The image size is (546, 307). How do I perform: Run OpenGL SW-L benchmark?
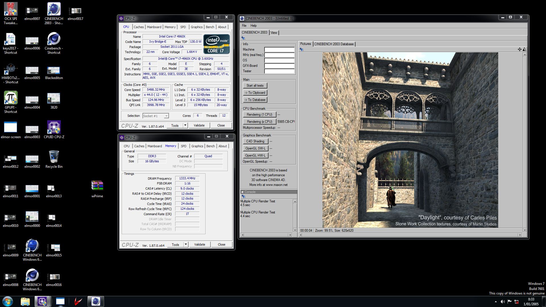[x=255, y=148]
